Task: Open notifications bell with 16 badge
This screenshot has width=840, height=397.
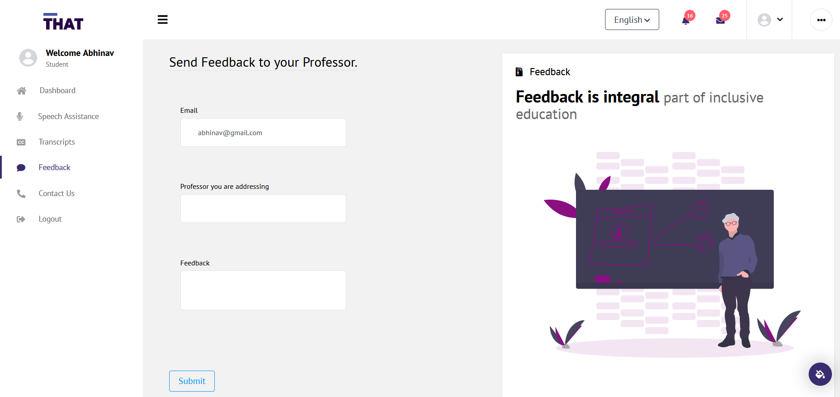Action: pyautogui.click(x=686, y=20)
